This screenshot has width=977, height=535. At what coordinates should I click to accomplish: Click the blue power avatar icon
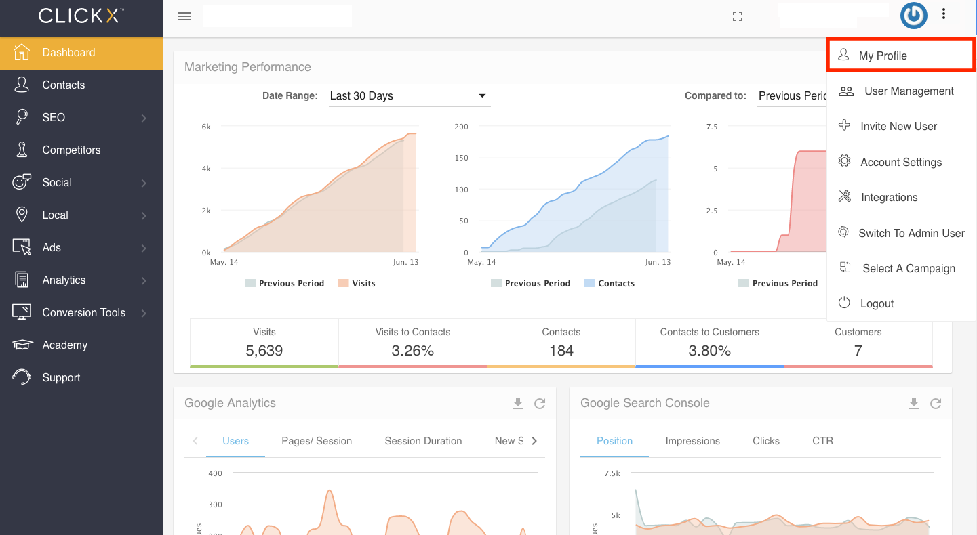point(914,16)
